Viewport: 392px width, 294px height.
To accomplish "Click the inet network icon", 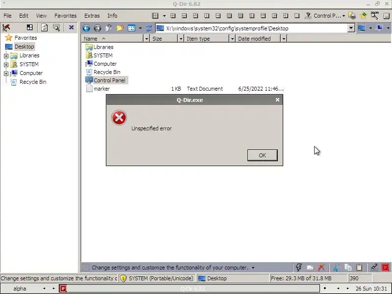I will (x=308, y=16).
